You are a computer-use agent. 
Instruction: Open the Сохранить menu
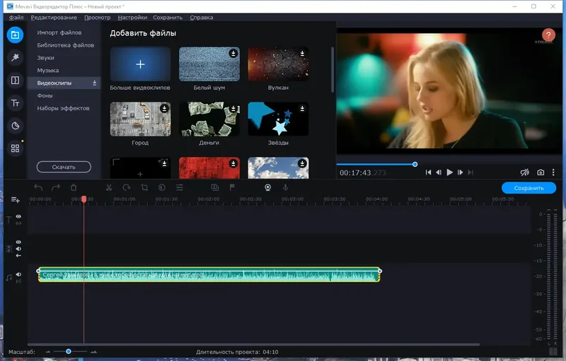(x=168, y=17)
